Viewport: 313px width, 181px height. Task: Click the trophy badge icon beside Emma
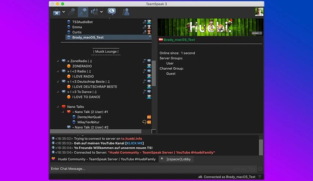(x=149, y=27)
